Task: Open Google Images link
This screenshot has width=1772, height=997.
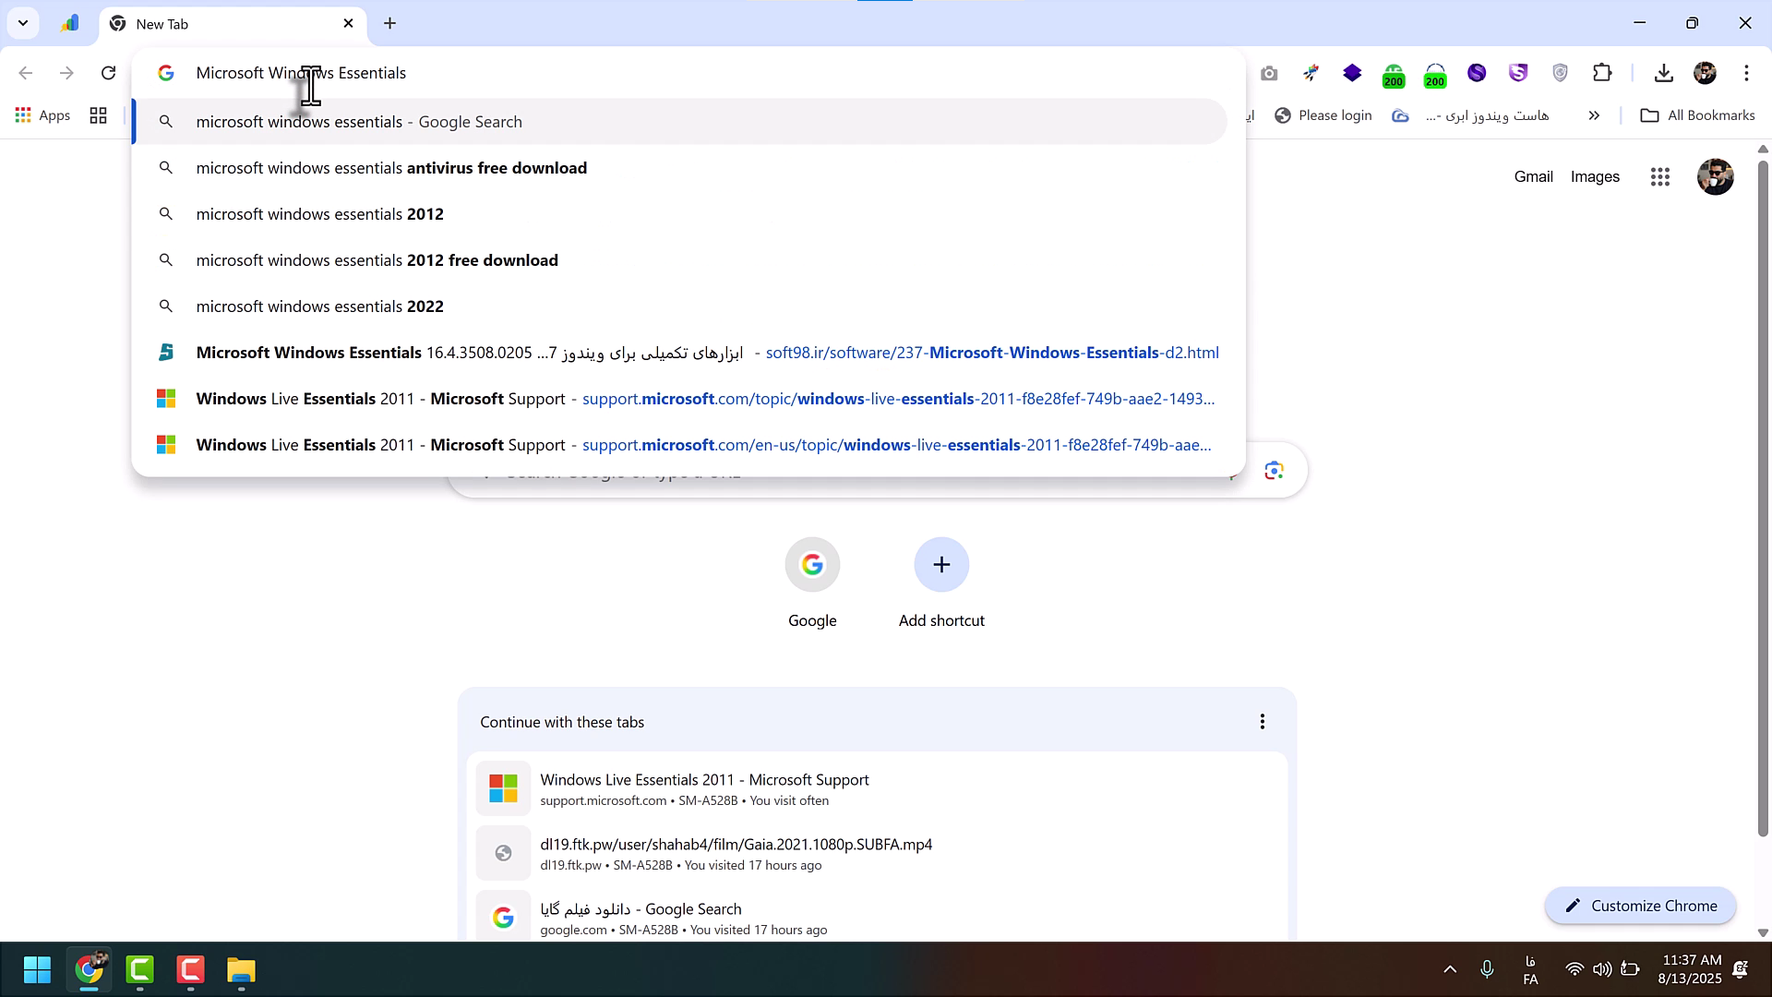Action: coord(1595,176)
